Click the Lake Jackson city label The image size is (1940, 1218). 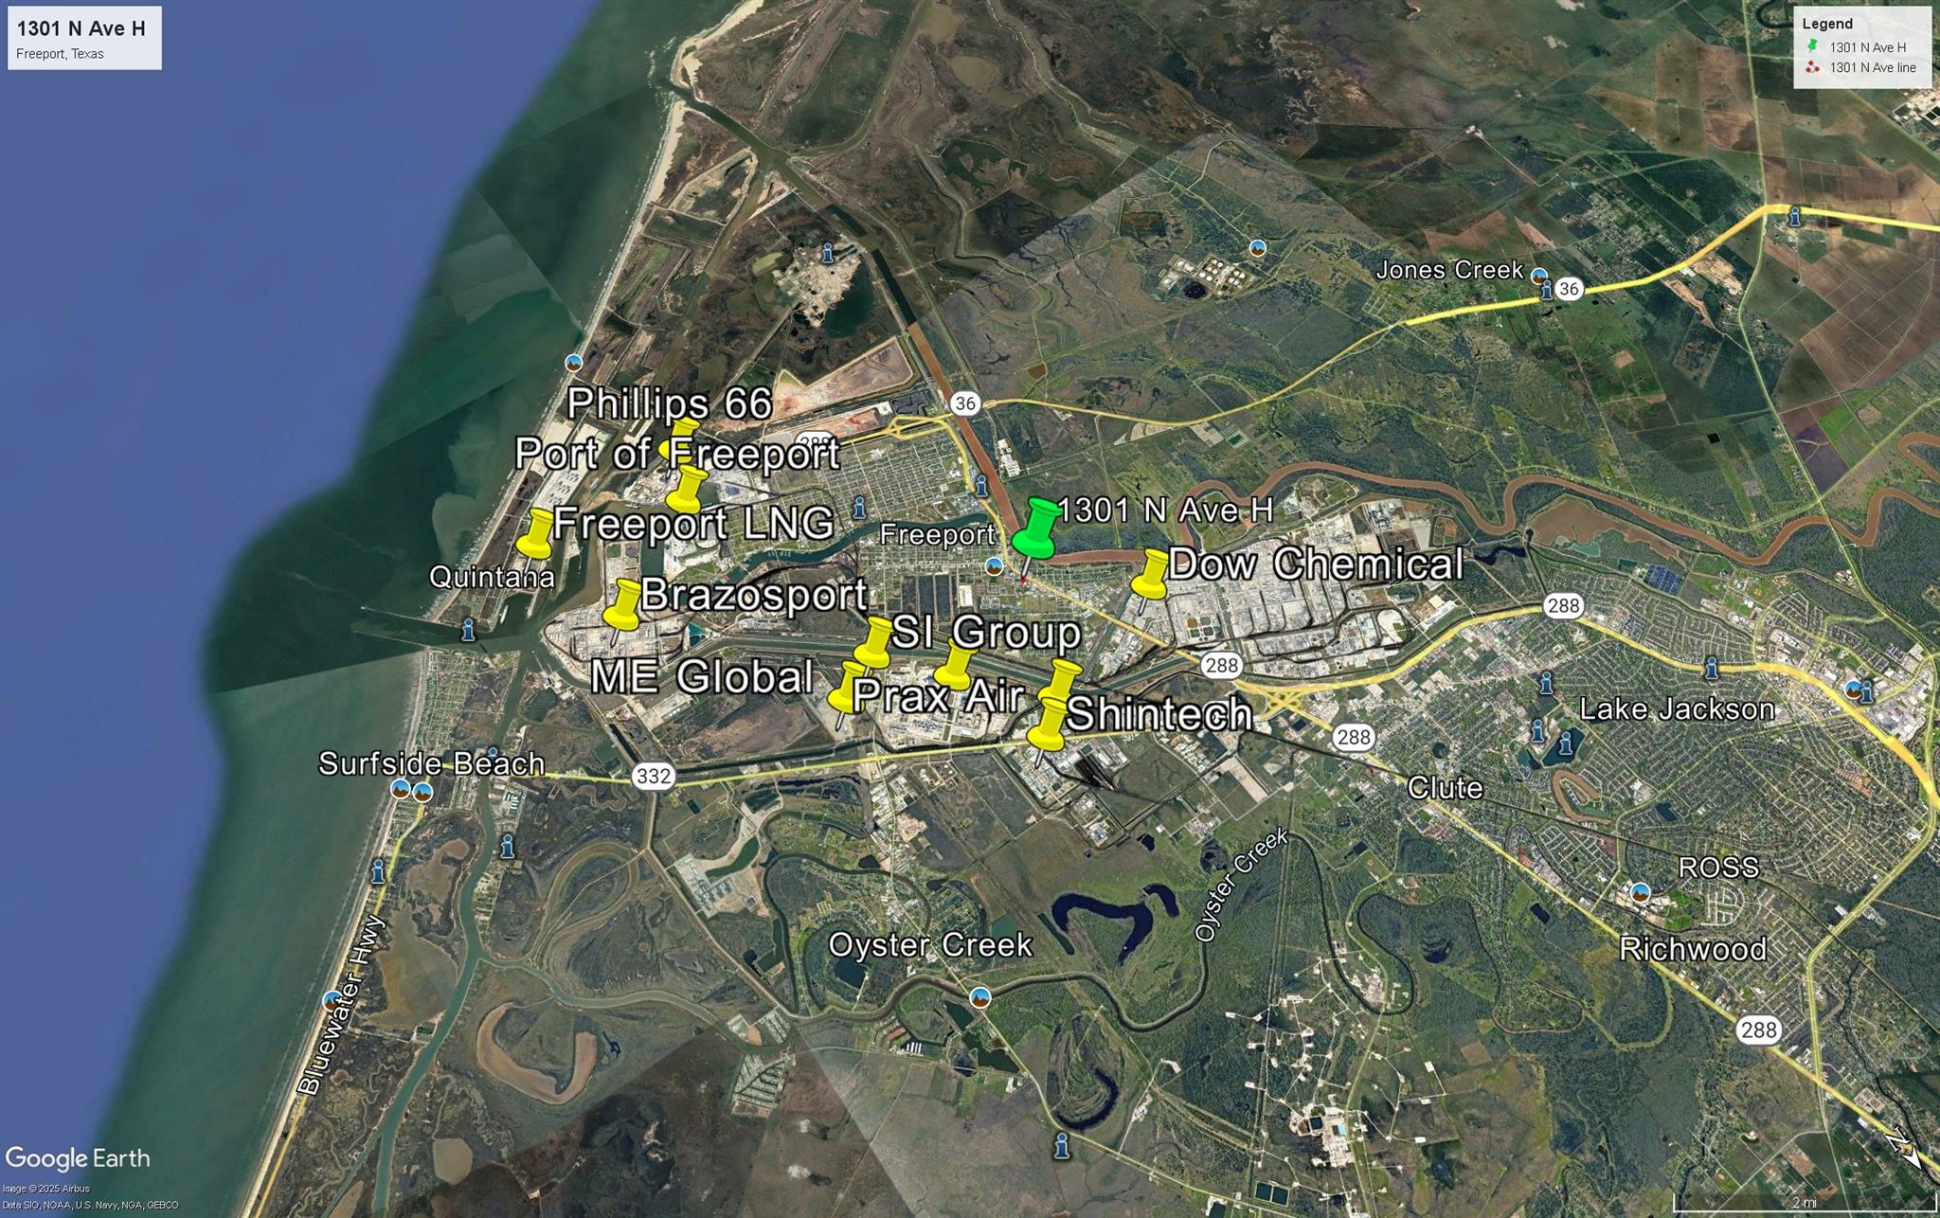[x=1676, y=708]
